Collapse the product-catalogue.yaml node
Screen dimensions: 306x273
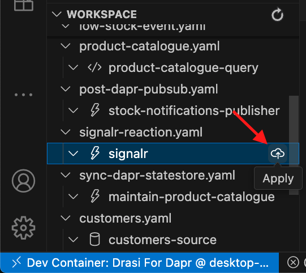pyautogui.click(x=66, y=46)
